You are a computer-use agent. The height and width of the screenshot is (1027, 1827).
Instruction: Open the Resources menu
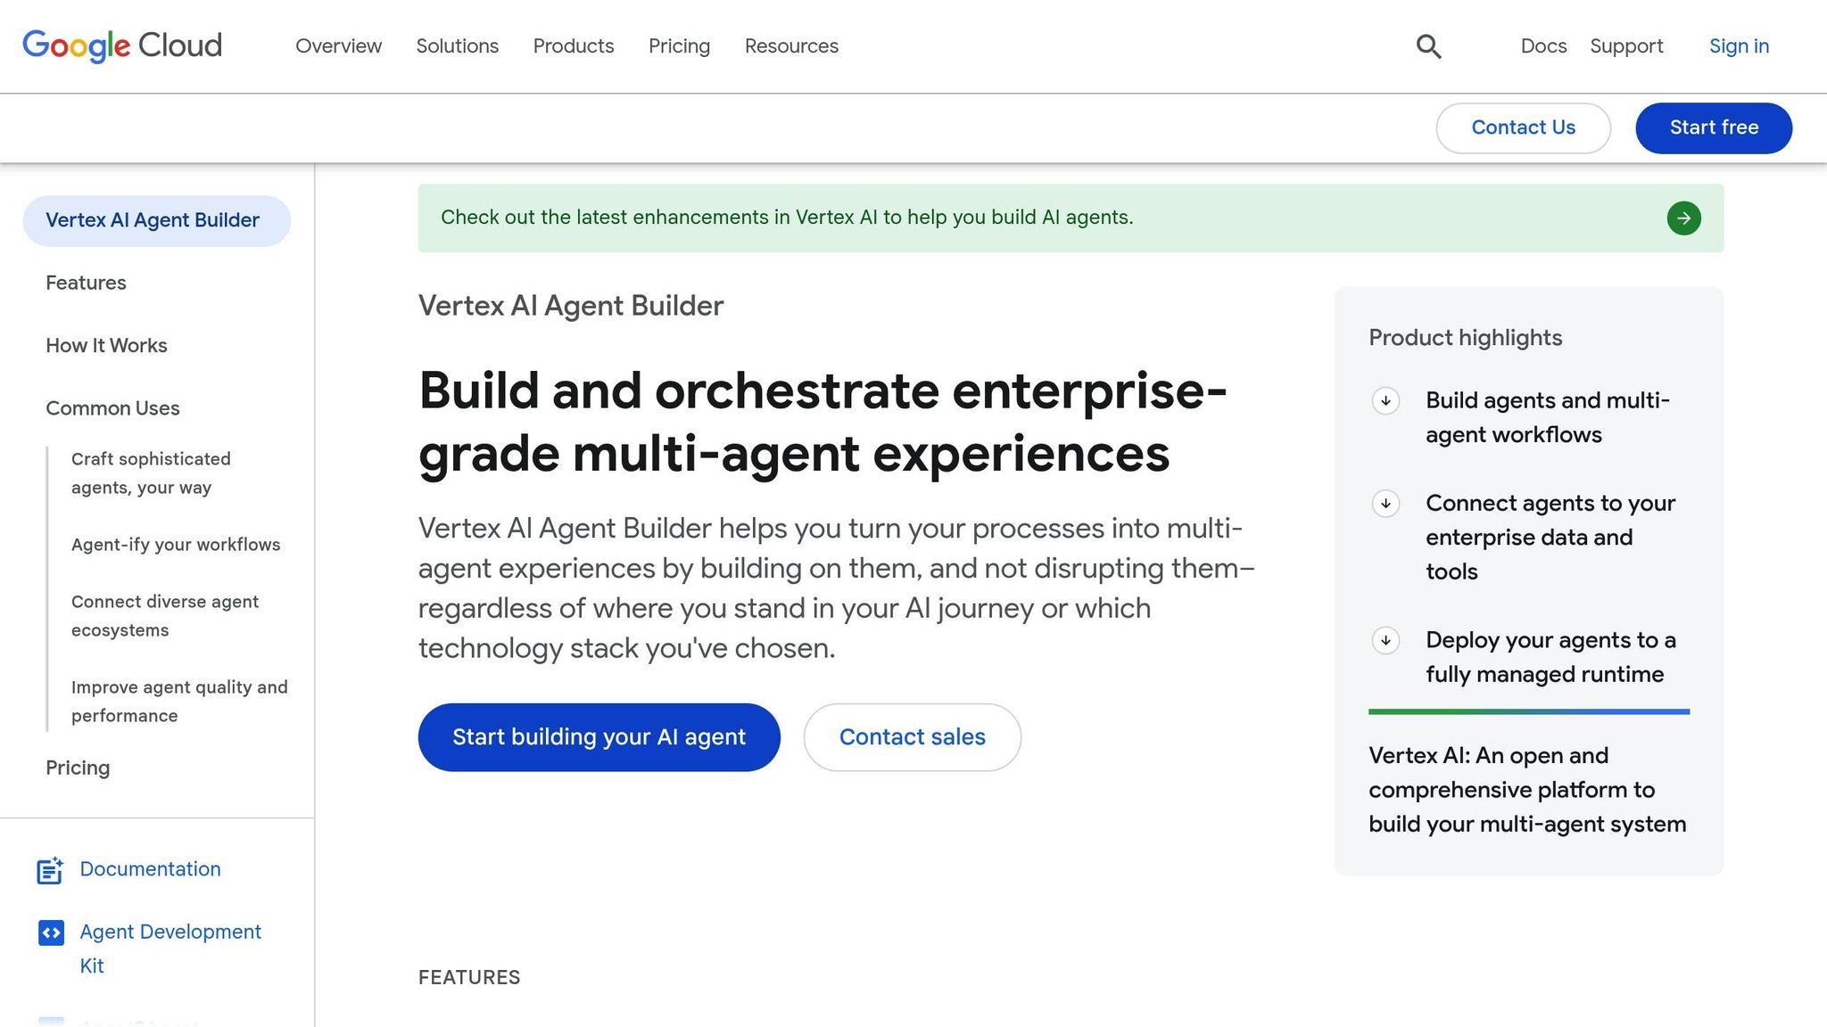tap(791, 46)
